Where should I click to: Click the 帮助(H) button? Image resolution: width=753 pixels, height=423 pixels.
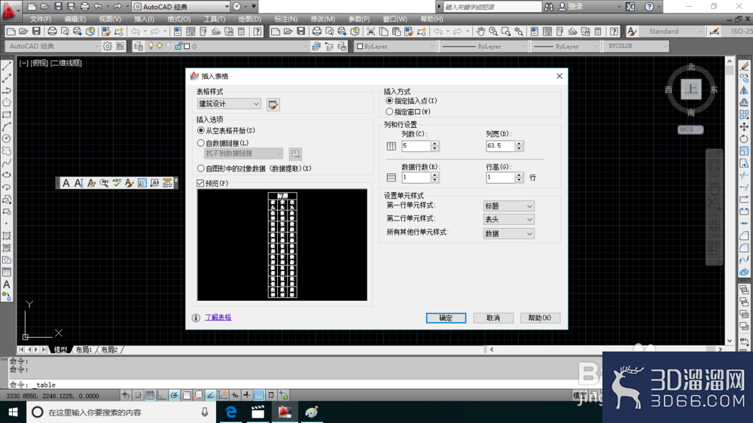pos(540,318)
